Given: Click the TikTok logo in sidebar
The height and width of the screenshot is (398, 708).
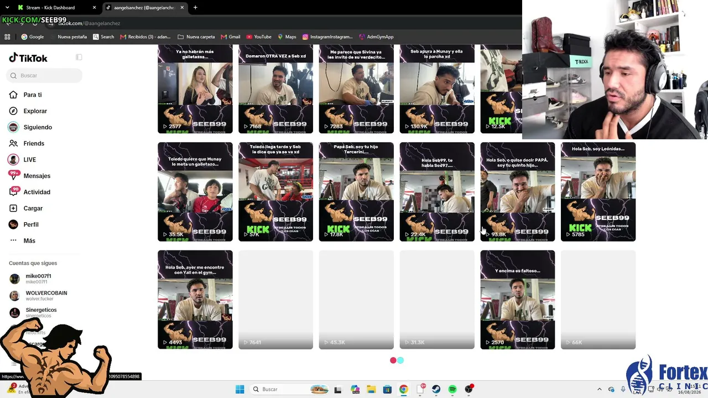Looking at the screenshot, I should [x=28, y=58].
